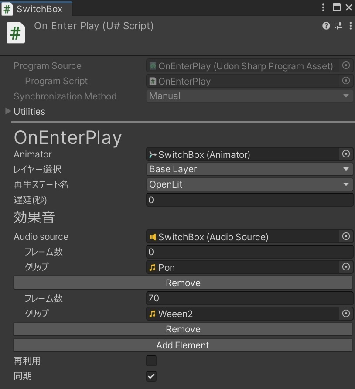The height and width of the screenshot is (389, 355).
Task: Click the Program Source object picker circle
Action: tap(345, 66)
